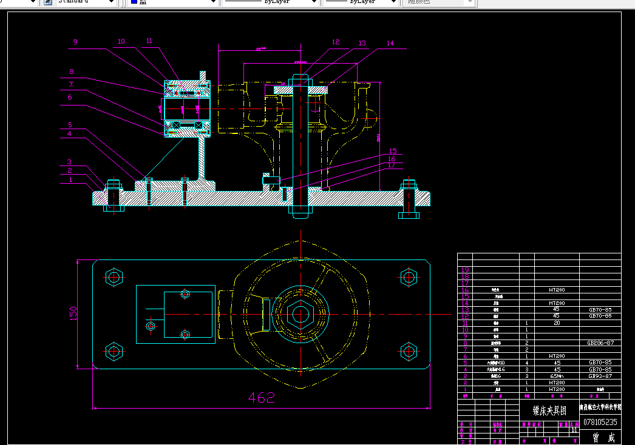The width and height of the screenshot is (635, 445).
Task: Click callout number 17 in the assembly view
Action: [x=392, y=165]
